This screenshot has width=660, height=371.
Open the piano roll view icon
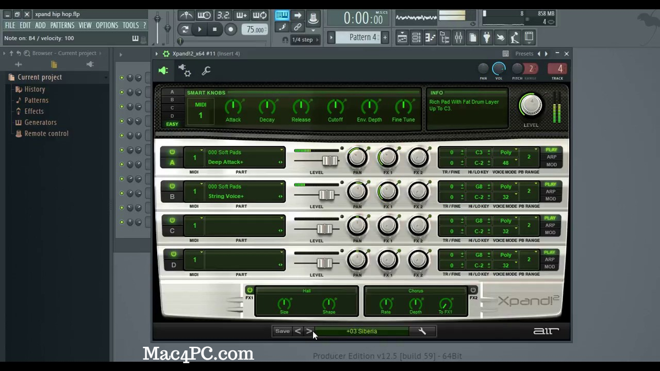(430, 38)
